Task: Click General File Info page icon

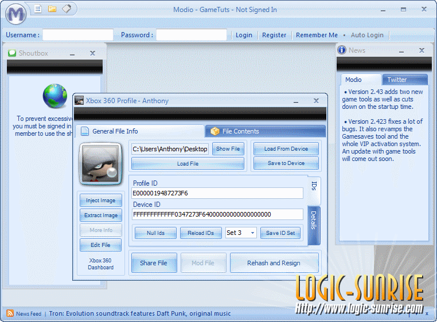Action: point(85,131)
